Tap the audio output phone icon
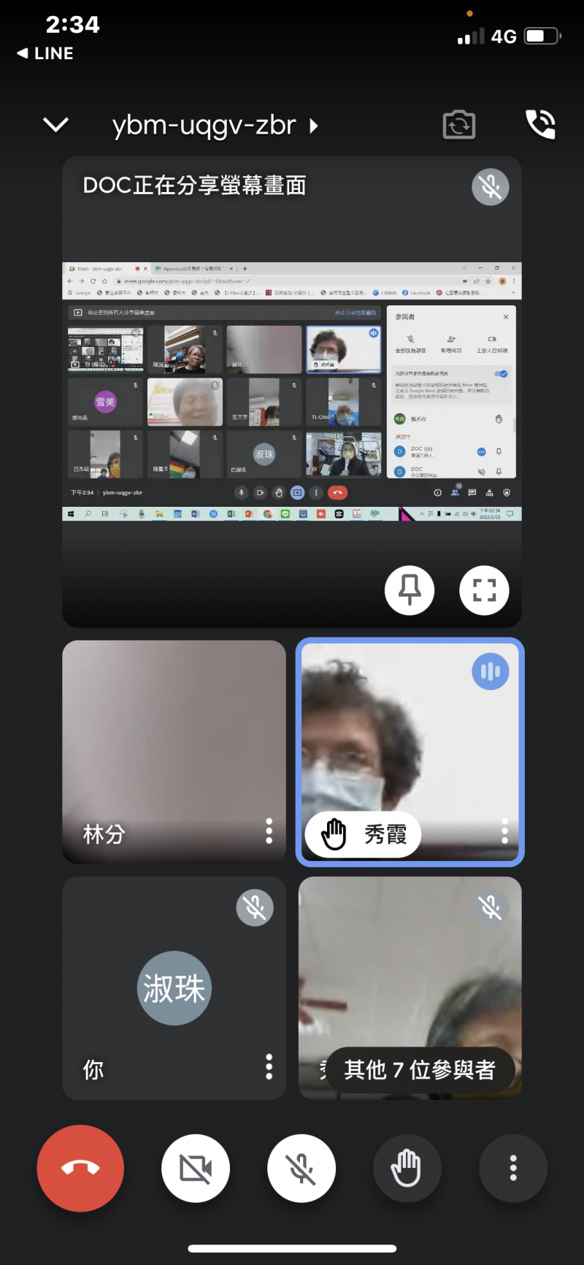 [x=540, y=125]
